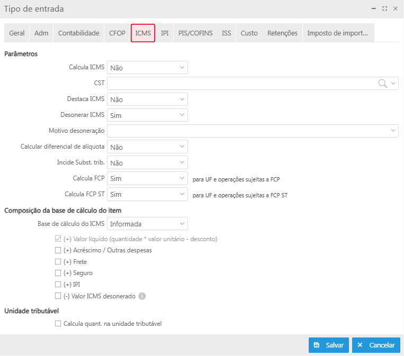Enable Acréscimo / Outras despesas checkbox

pos(58,250)
